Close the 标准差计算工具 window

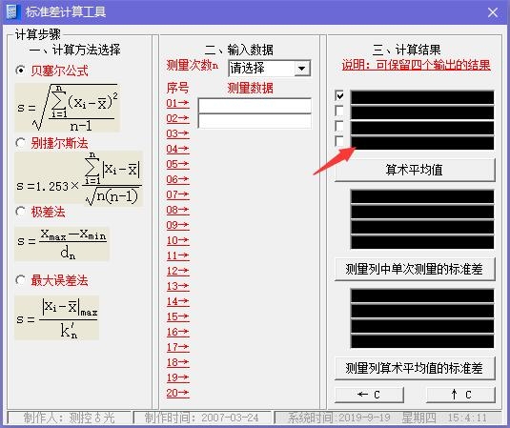(493, 12)
